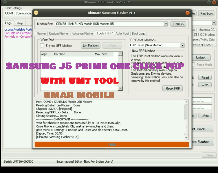Click the Wipe column header
This screenshot has width=218, height=173.
[x=44, y=54]
